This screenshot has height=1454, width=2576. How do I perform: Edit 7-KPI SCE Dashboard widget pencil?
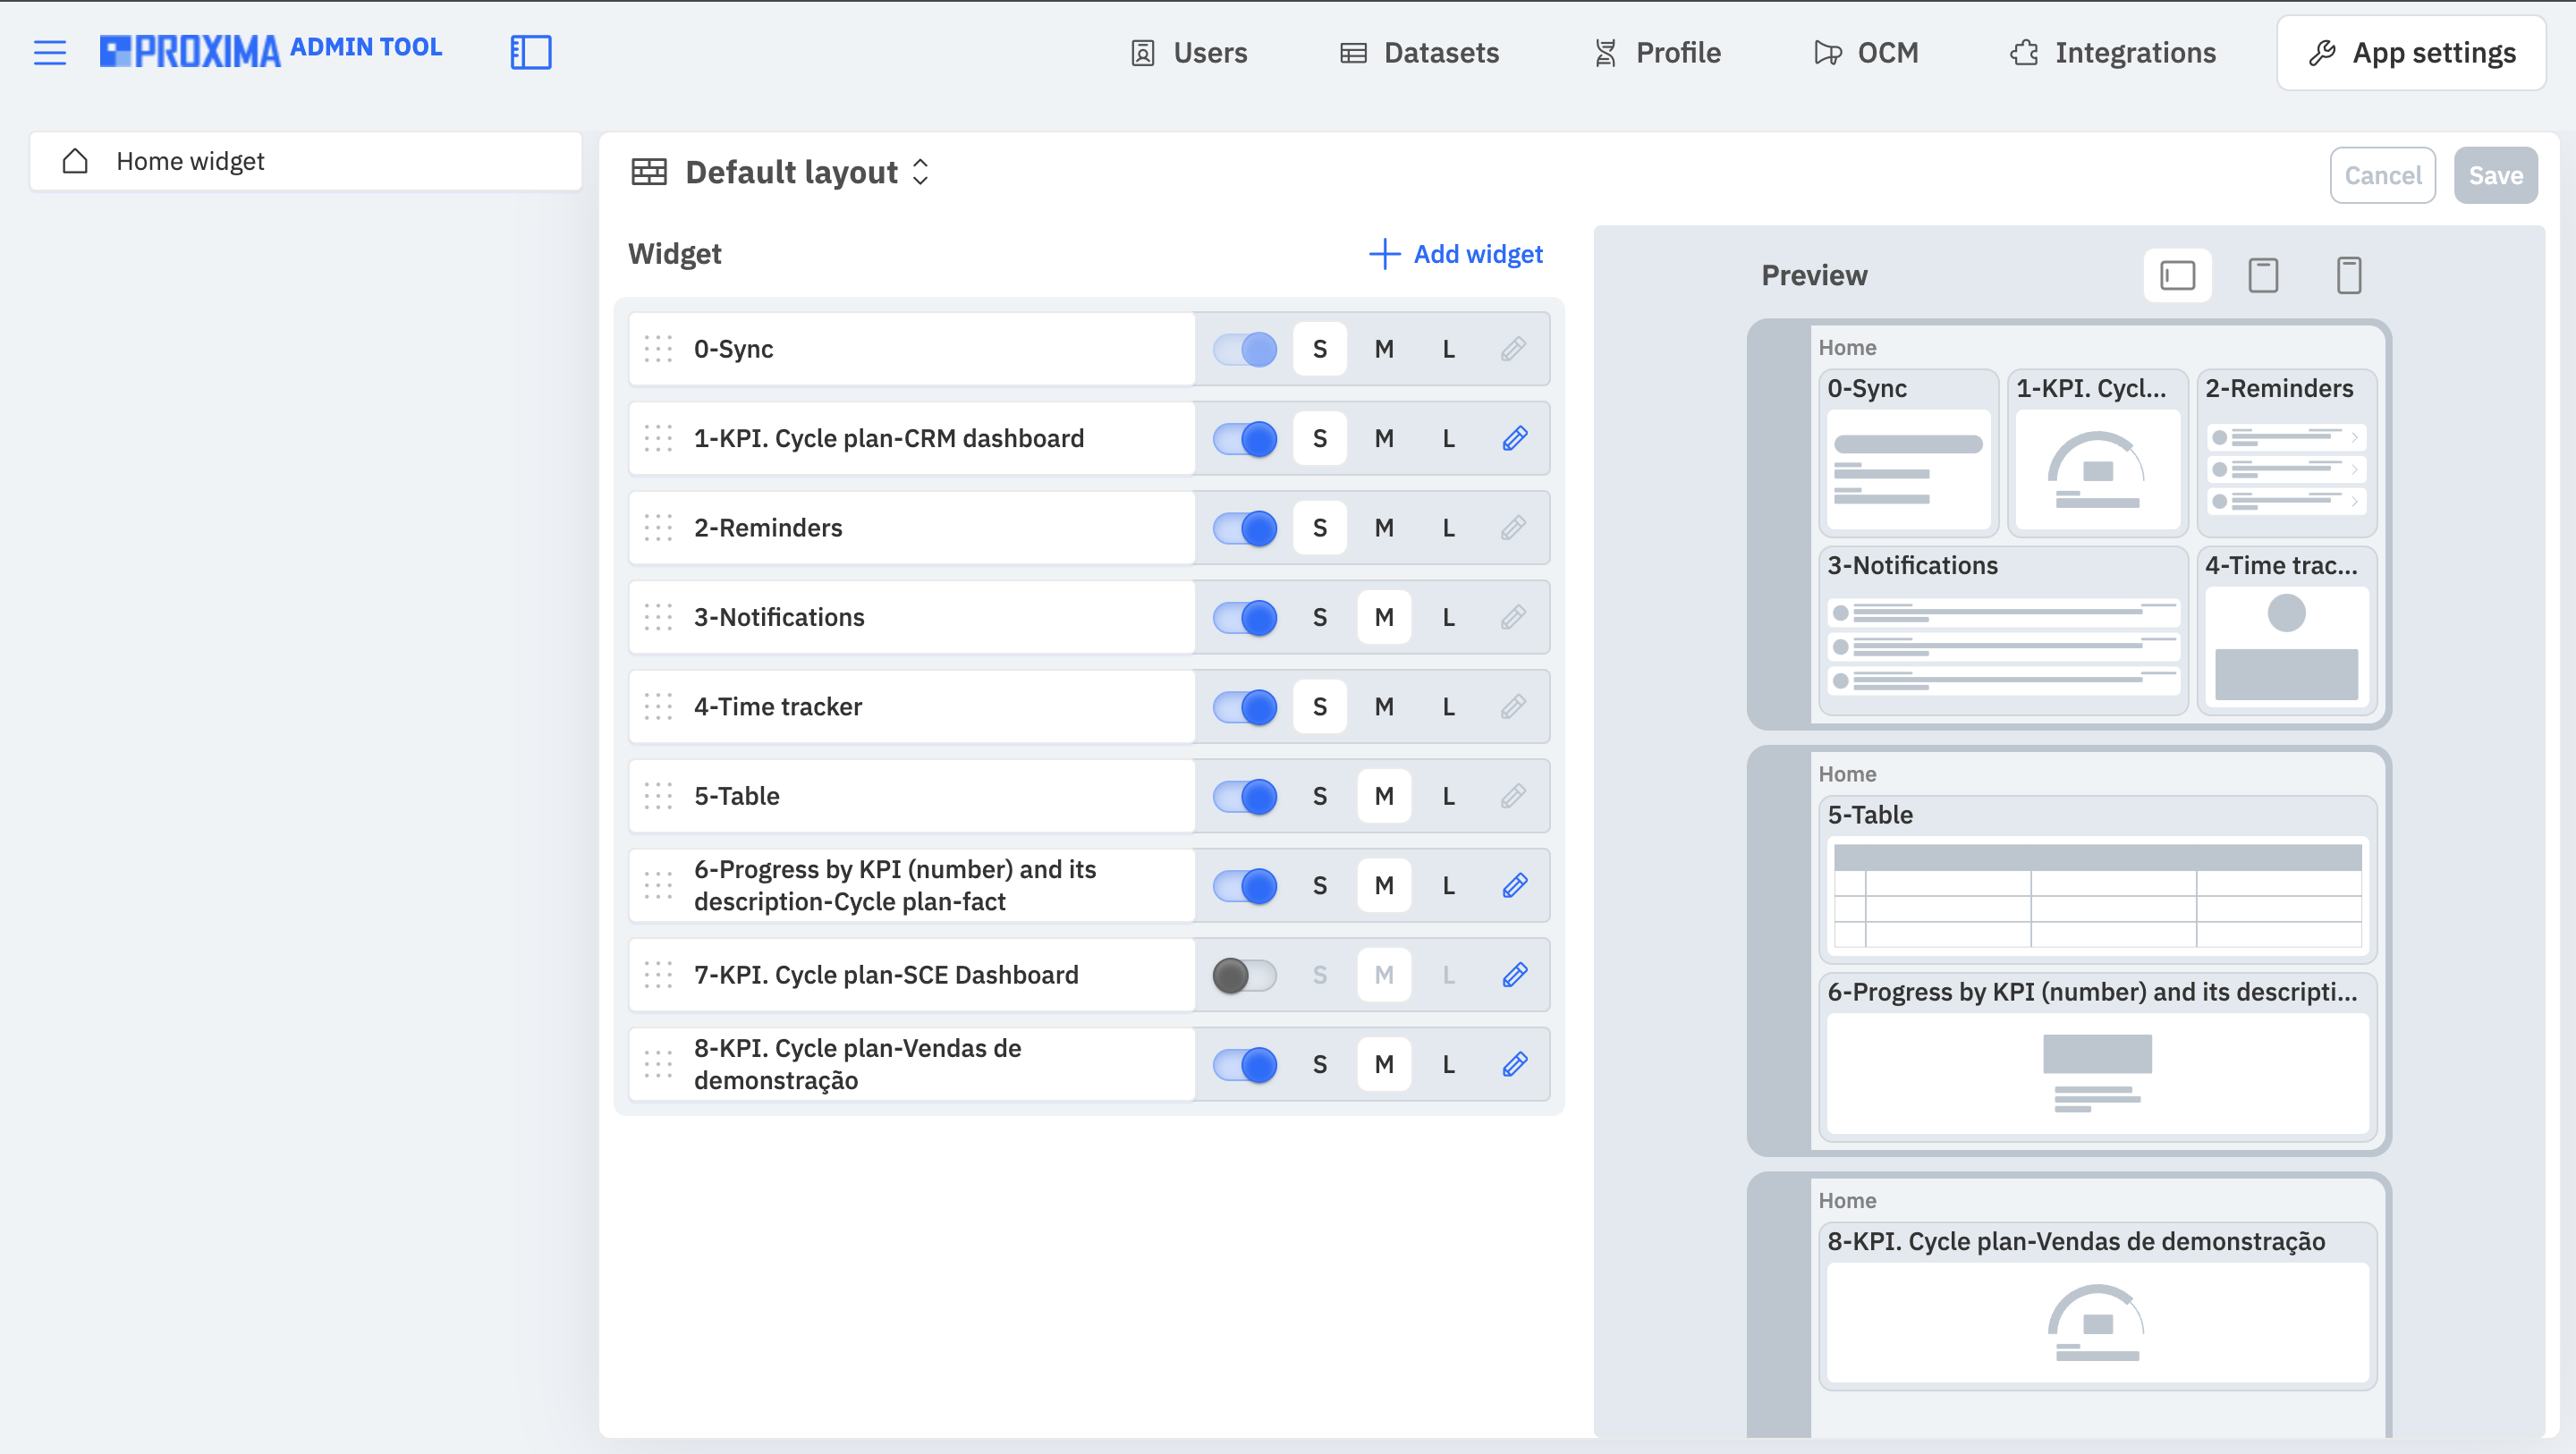tap(1514, 974)
